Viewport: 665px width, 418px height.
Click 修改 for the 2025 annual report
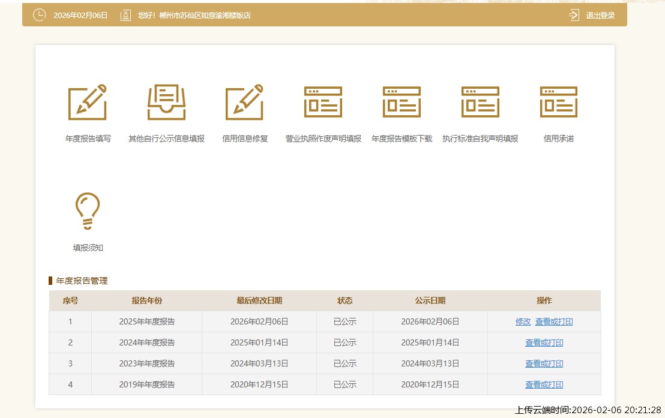click(523, 321)
